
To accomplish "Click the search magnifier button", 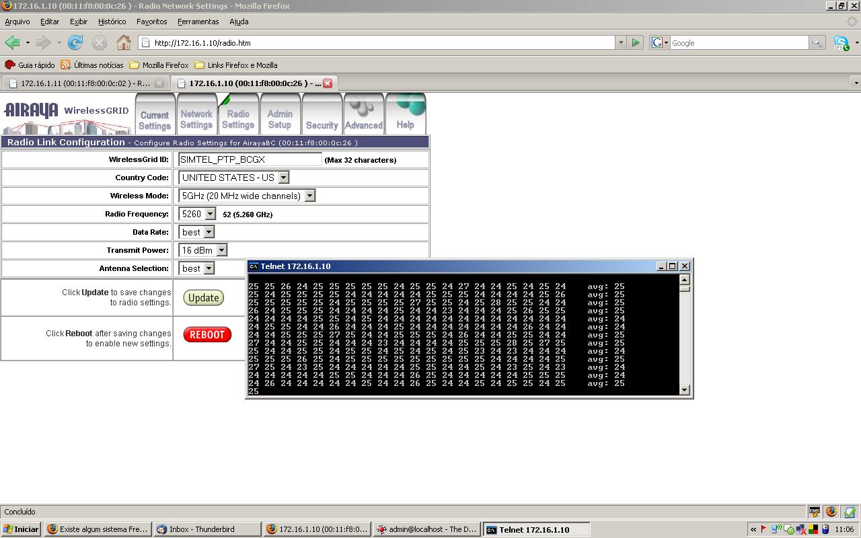I will (x=817, y=42).
